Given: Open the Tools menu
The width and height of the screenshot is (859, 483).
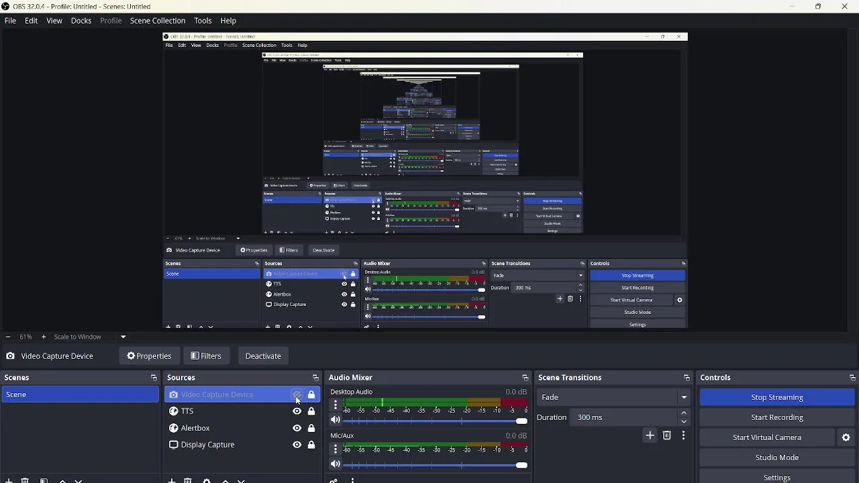Looking at the screenshot, I should pyautogui.click(x=203, y=21).
